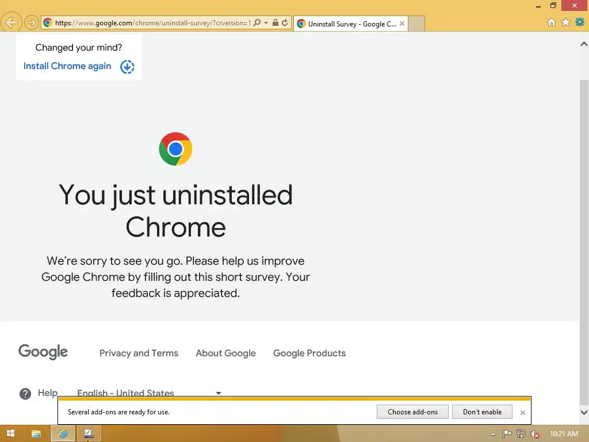This screenshot has width=589, height=442.
Task: Click the Help question mark icon
Action: click(25, 394)
